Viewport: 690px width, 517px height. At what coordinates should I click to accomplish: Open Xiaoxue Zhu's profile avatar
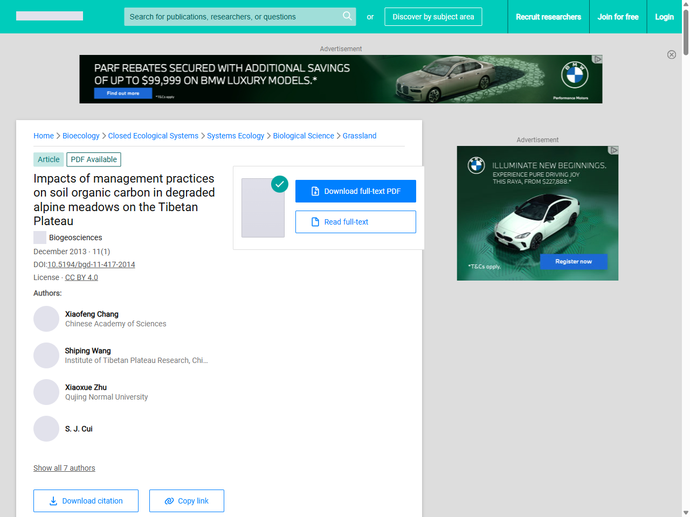tap(46, 392)
